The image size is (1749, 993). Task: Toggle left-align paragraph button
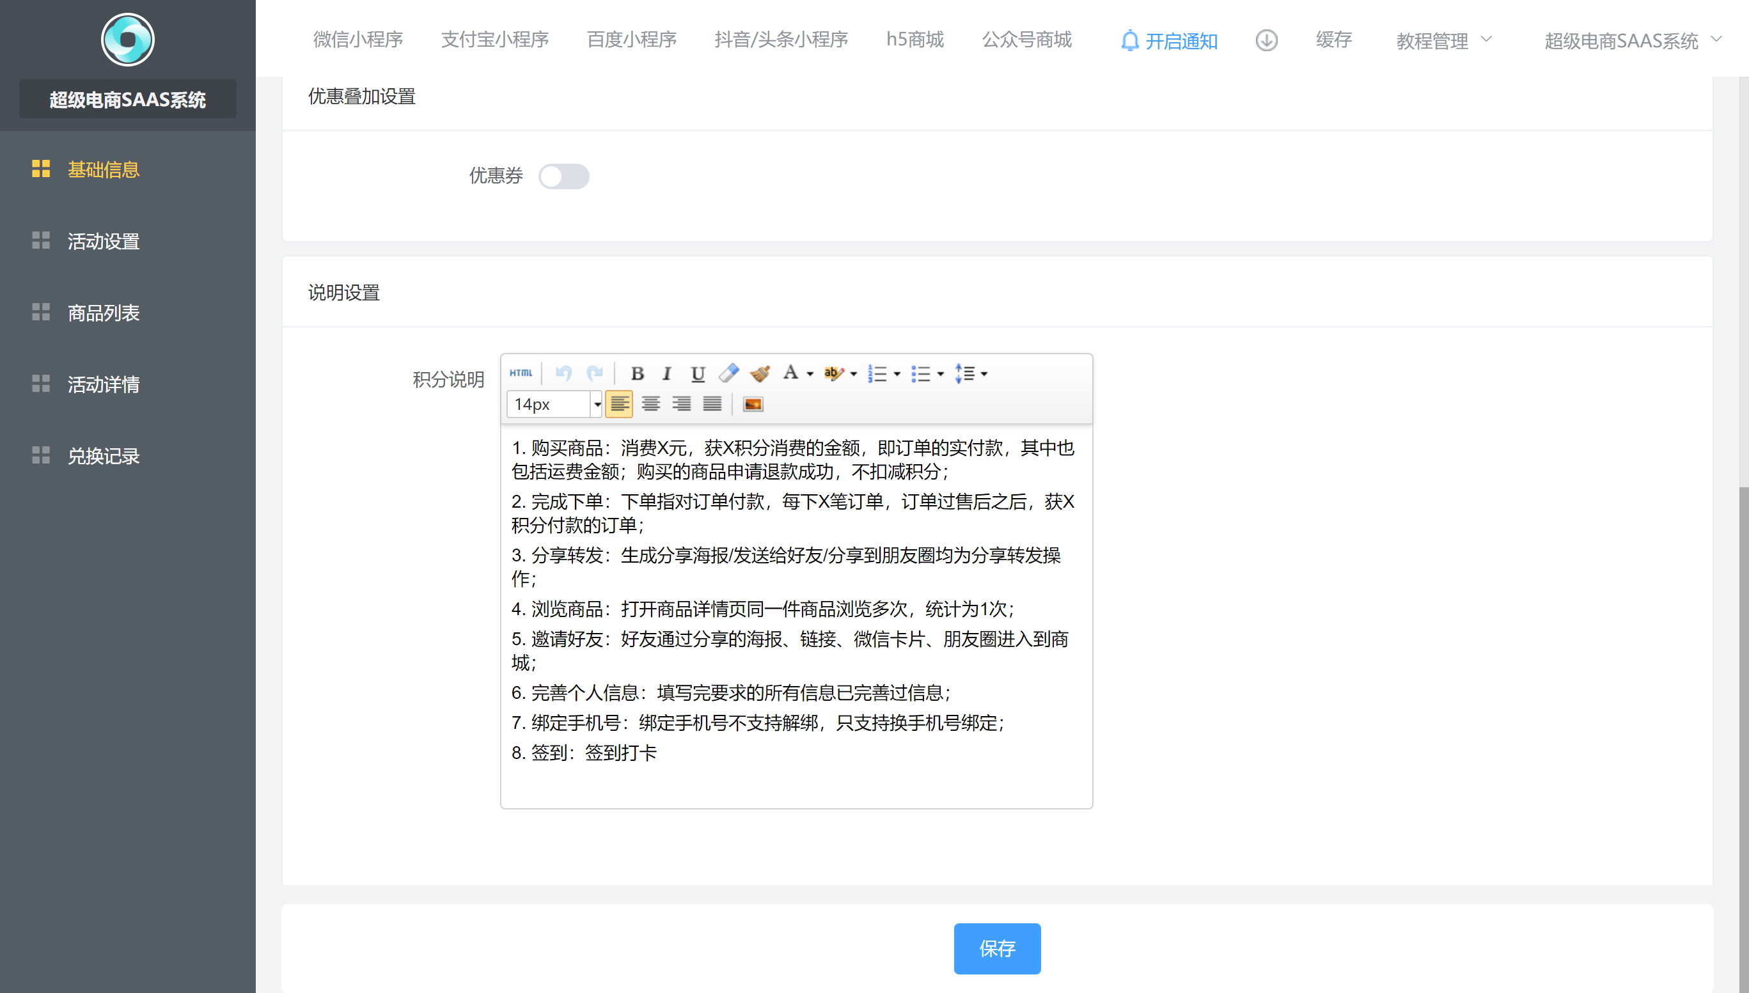click(x=619, y=405)
